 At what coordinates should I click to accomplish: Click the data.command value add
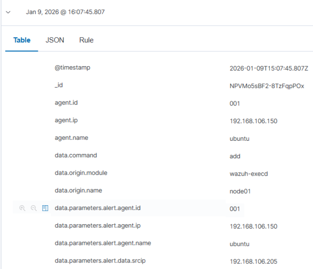tap(235, 156)
